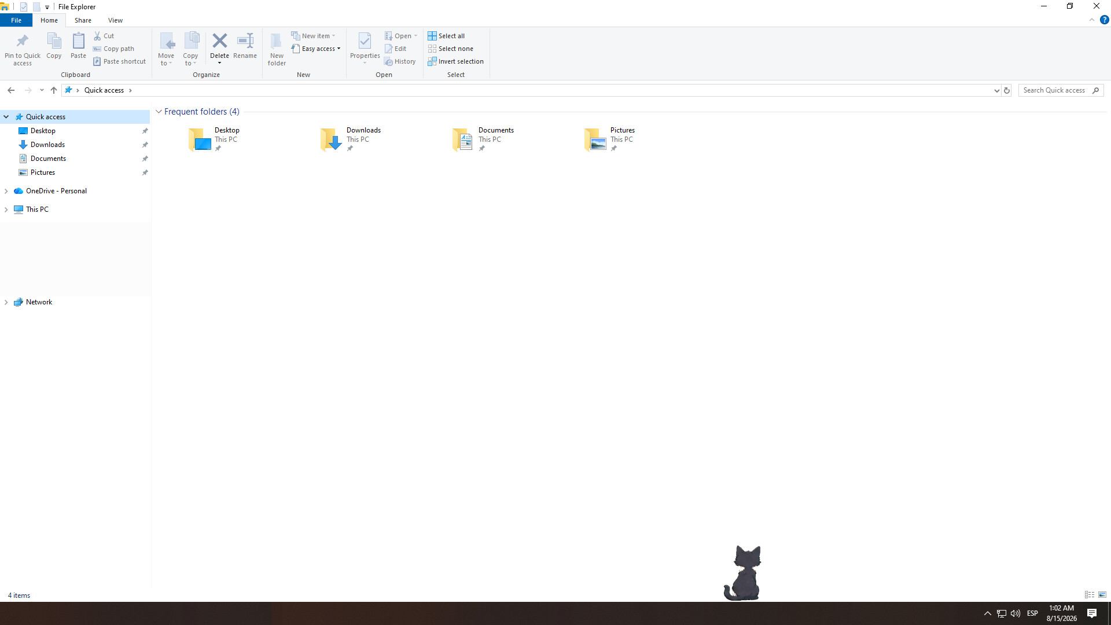Viewport: 1111px width, 625px height.
Task: Select Network in the navigation pane
Action: pos(39,302)
